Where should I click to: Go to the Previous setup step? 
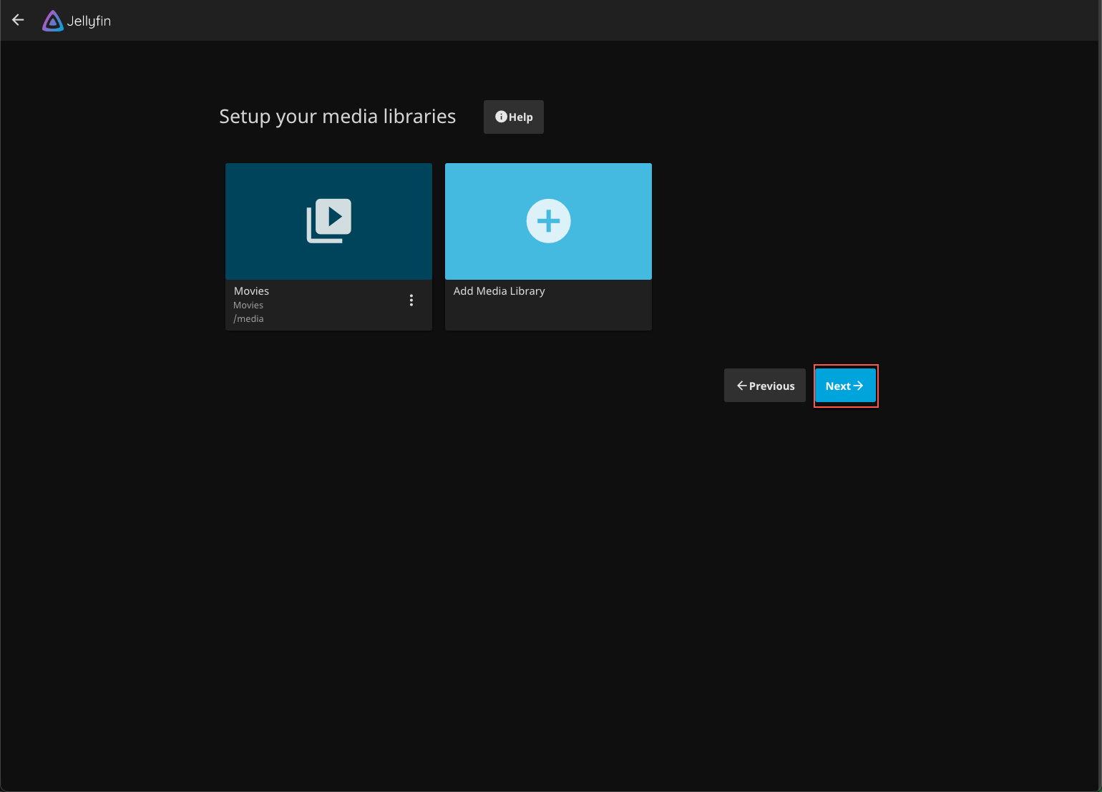click(765, 386)
